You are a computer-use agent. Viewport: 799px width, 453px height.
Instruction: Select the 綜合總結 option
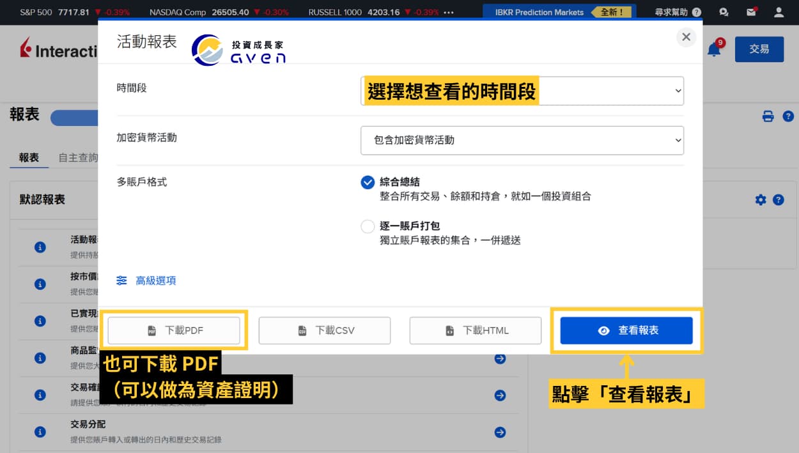[368, 182]
